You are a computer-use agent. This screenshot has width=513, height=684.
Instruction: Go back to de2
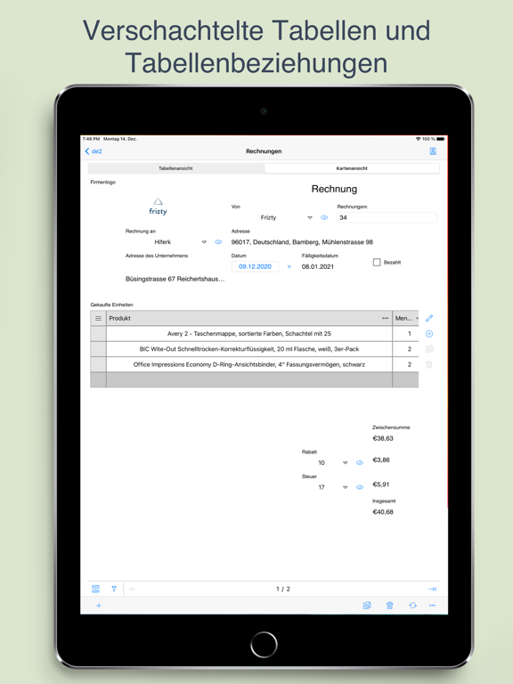coord(94,151)
